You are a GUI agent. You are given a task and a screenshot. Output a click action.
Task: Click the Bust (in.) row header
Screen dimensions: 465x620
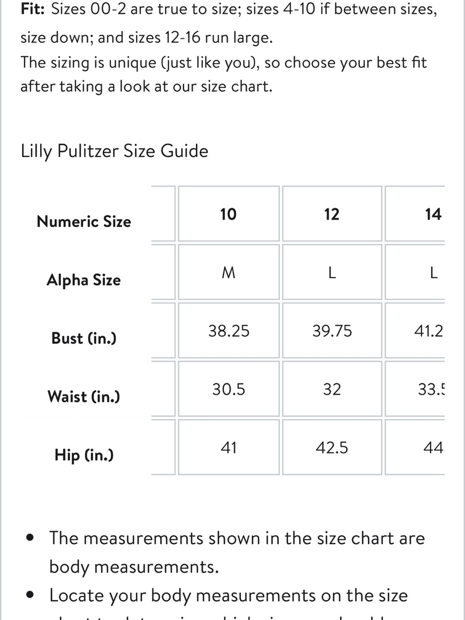point(84,338)
